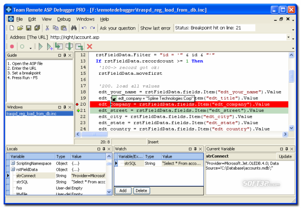
Task: Save the current file
Action: [x=29, y=28]
